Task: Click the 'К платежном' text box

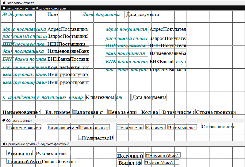Action: 100,97
